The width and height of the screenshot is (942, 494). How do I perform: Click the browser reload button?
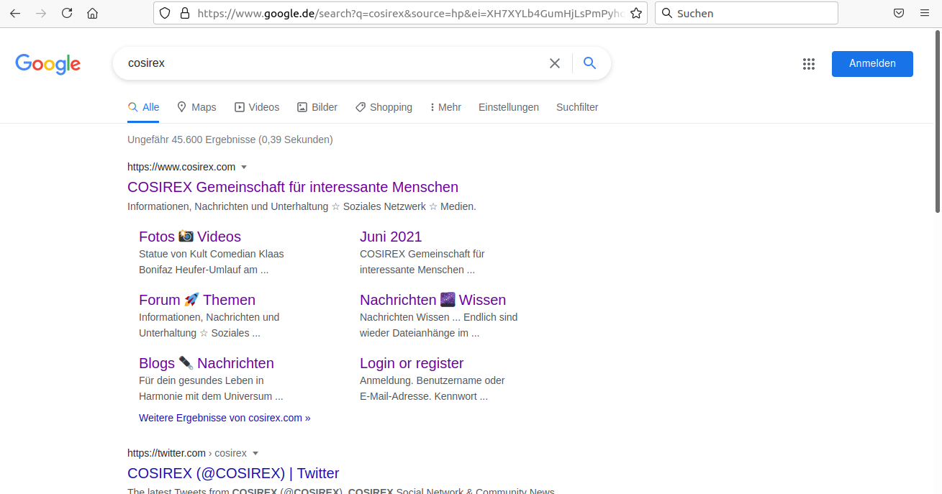(67, 13)
